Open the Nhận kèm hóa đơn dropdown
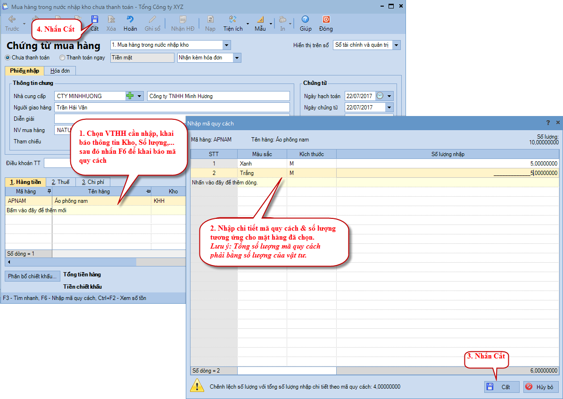563x399 pixels. pyautogui.click(x=237, y=58)
